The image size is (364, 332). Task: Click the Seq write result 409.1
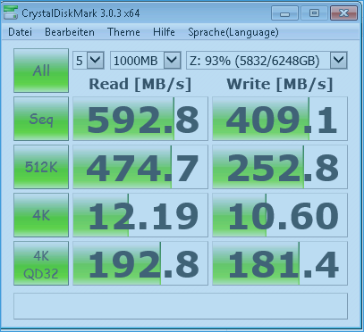(280, 119)
